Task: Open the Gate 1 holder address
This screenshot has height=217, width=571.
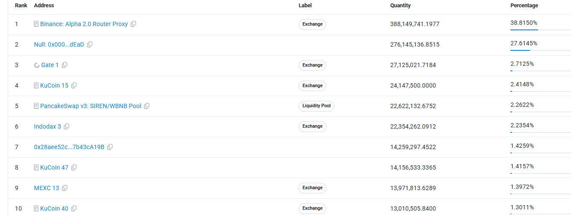Action: pyautogui.click(x=50, y=65)
